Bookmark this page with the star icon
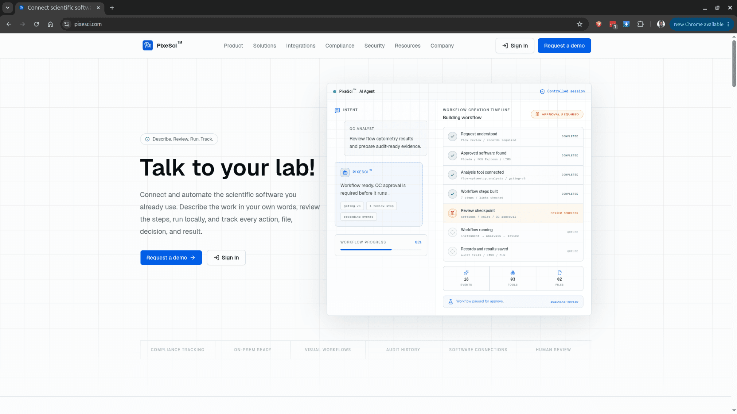This screenshot has width=737, height=414. 579,24
